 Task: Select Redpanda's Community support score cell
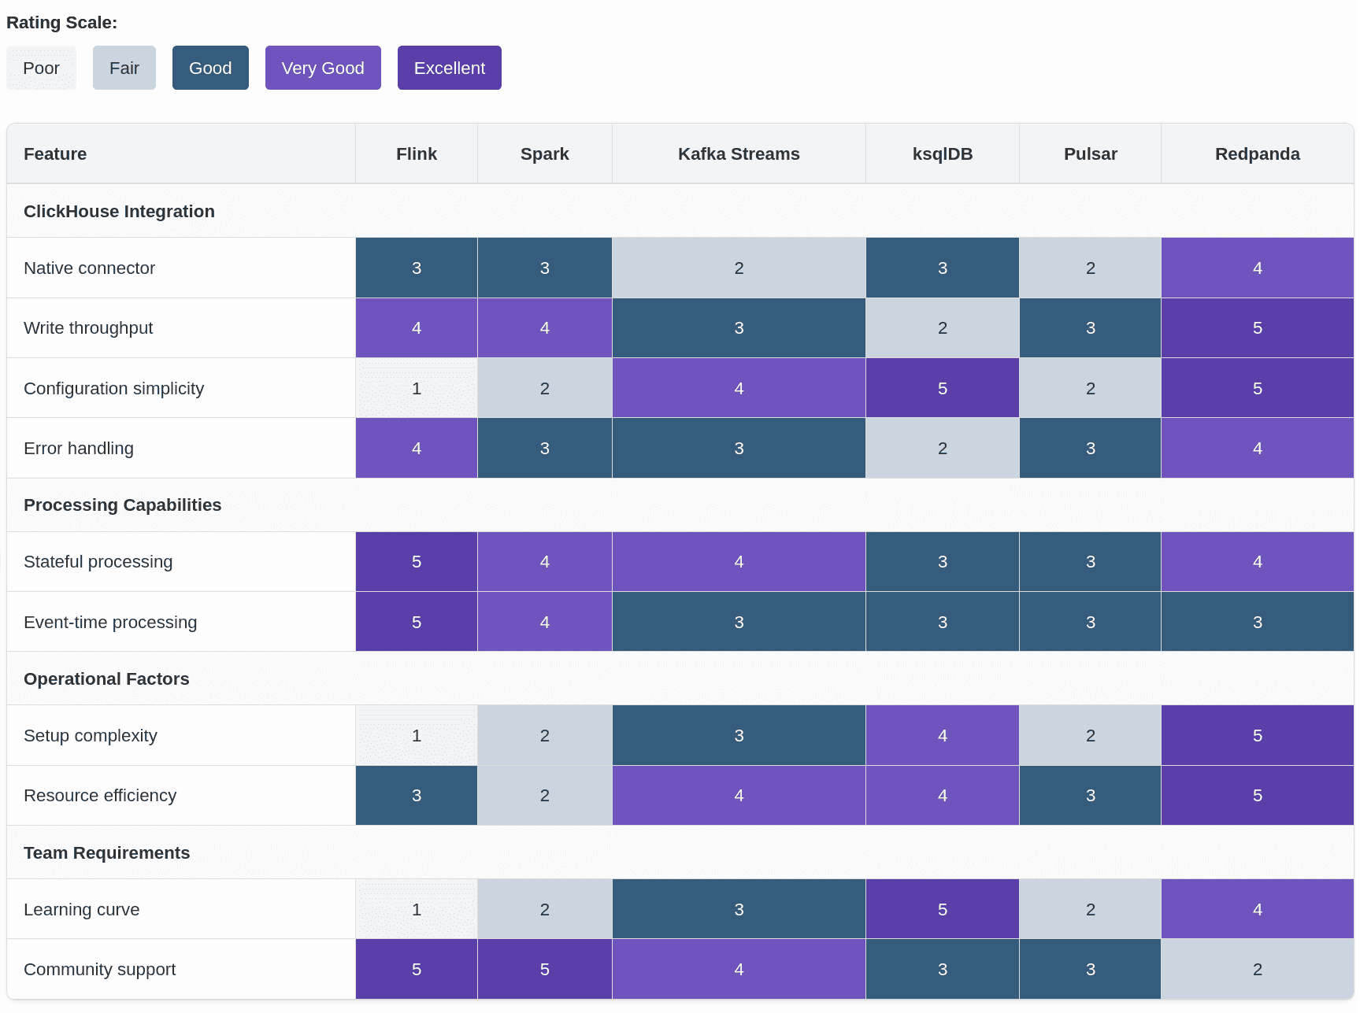pyautogui.click(x=1258, y=970)
